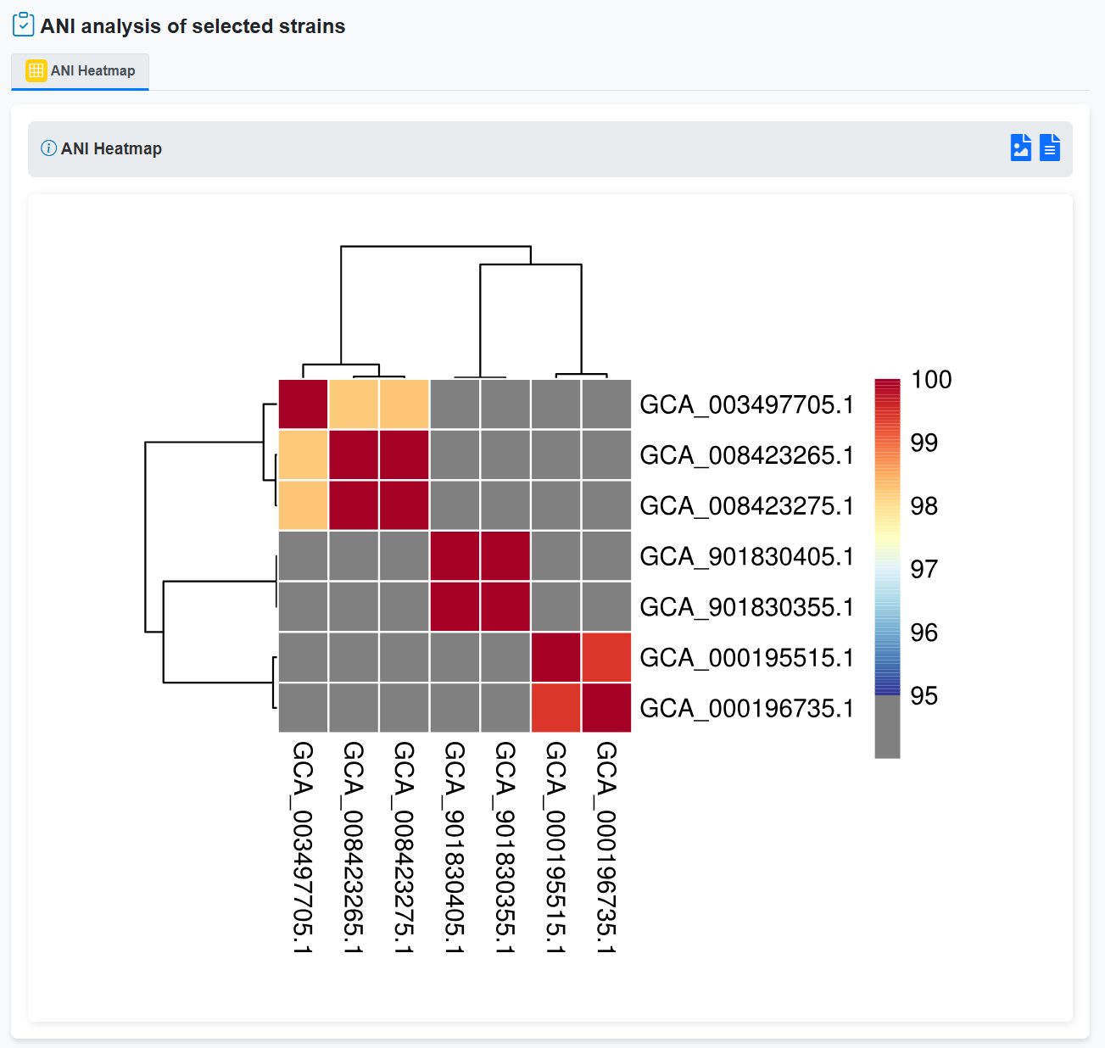
Task: Click the 100 value on the color legend
Action: point(931,380)
